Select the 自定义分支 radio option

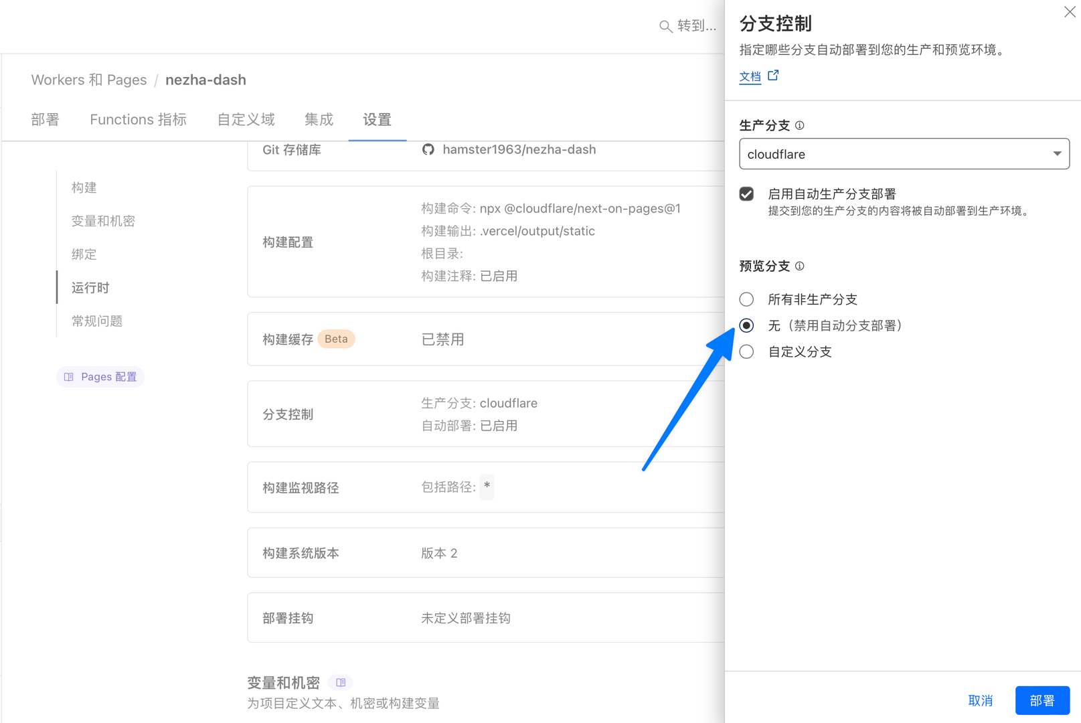746,352
